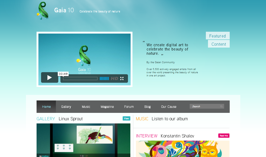Adjust the video volume bars
Image resolution: width=266 pixels, height=157 pixels.
[104, 78]
